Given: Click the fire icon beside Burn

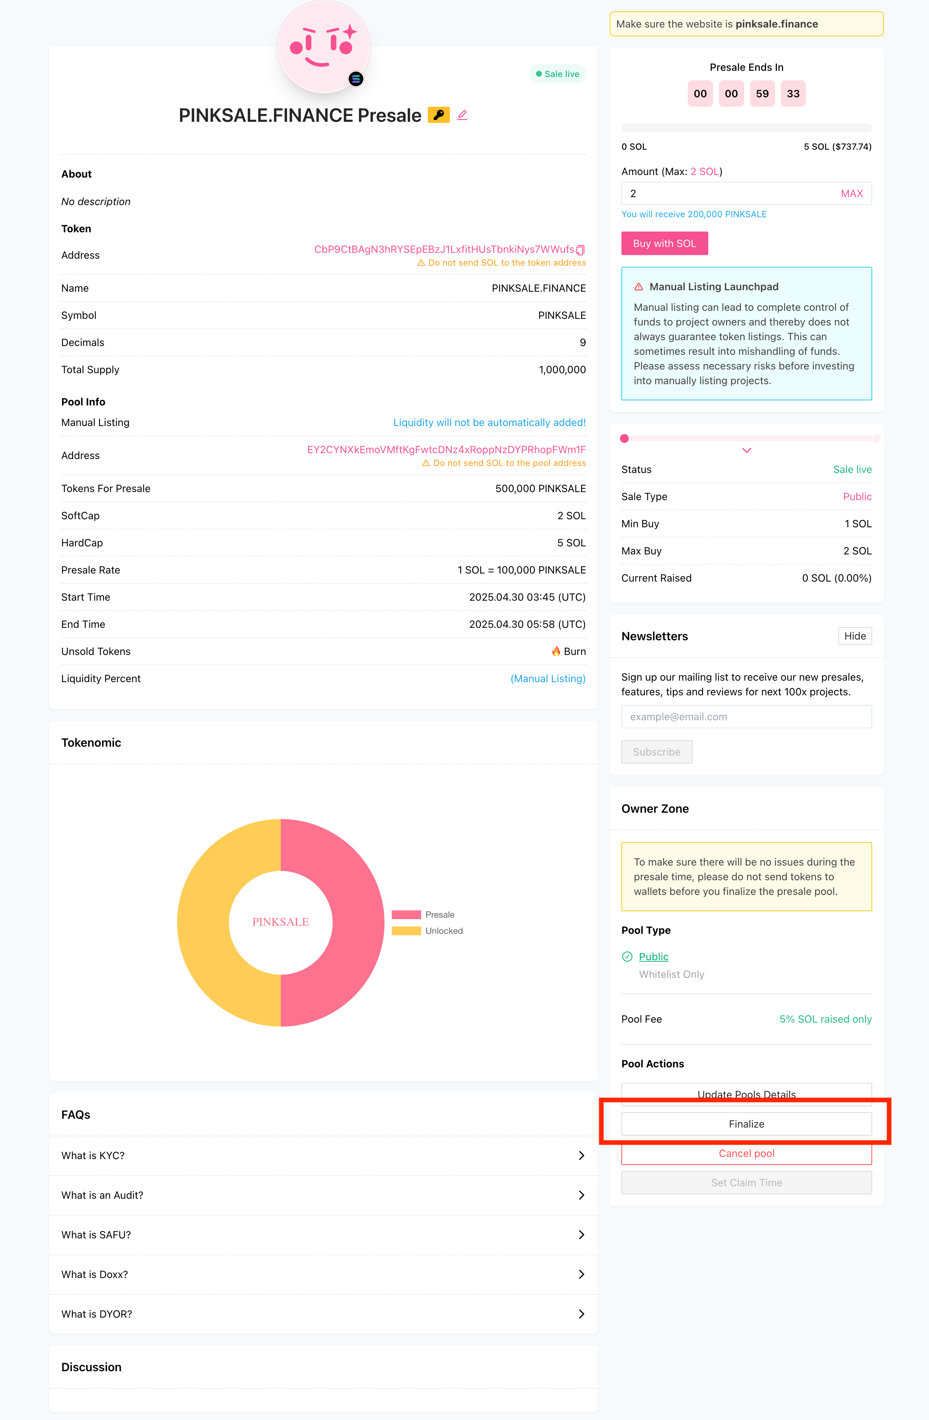Looking at the screenshot, I should point(556,651).
